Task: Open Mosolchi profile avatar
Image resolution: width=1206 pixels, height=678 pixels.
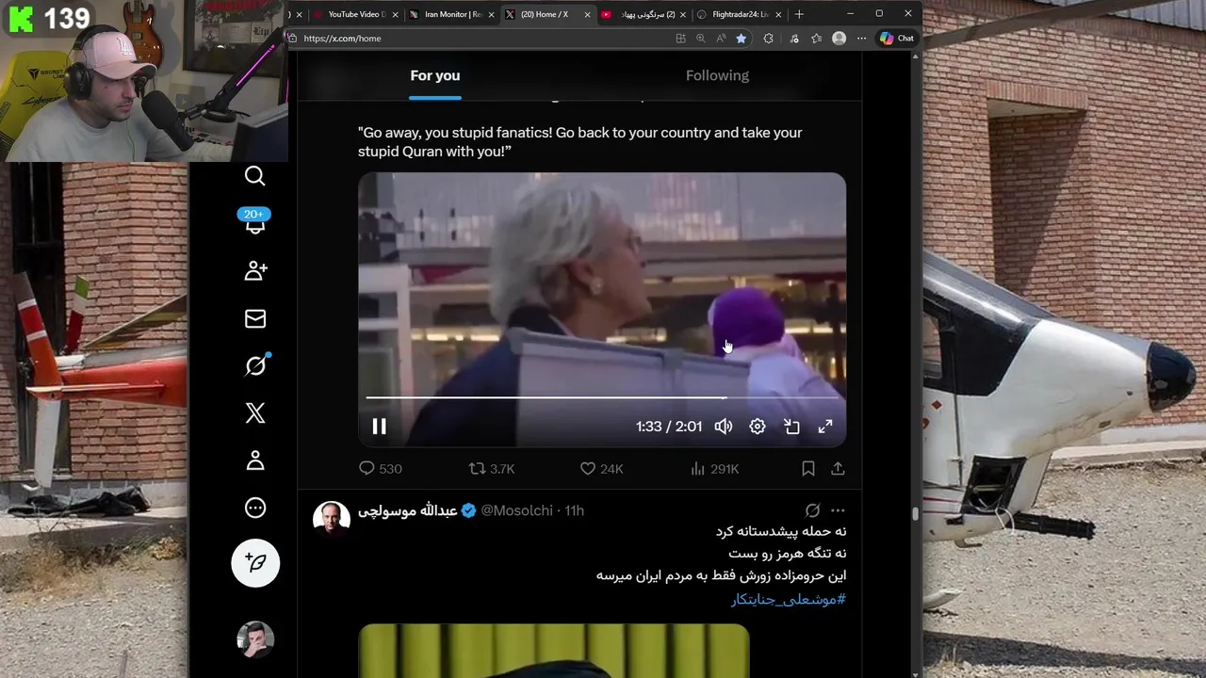Action: (331, 519)
